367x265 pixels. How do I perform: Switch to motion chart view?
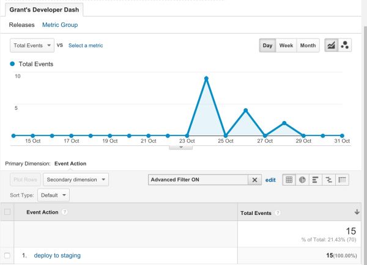pos(345,45)
